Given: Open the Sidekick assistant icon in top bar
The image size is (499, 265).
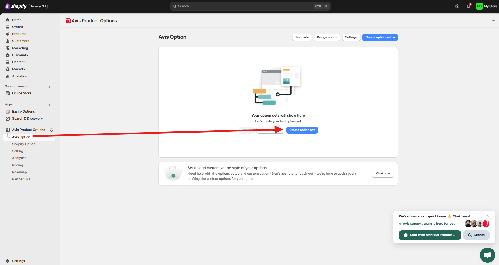Looking at the screenshot, I should point(457,6).
